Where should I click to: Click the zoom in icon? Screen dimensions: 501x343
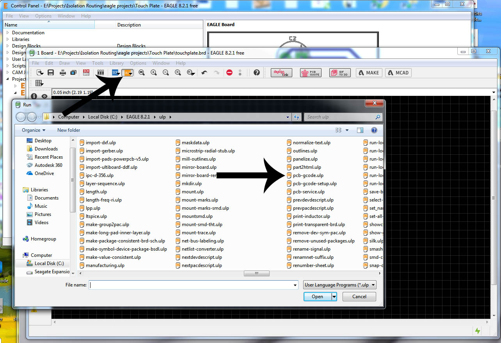[x=154, y=72]
